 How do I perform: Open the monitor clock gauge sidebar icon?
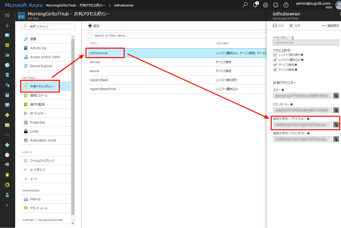click(x=7, y=155)
